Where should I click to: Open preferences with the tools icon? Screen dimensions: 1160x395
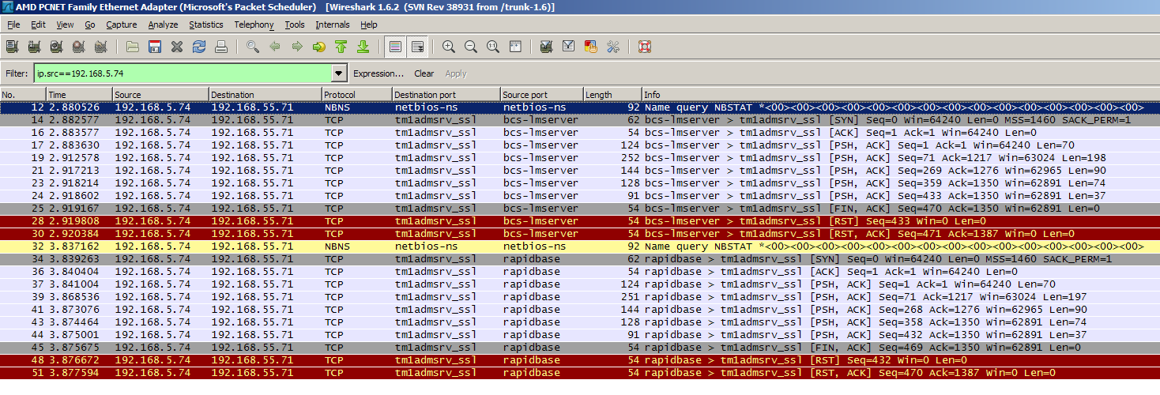pos(612,47)
